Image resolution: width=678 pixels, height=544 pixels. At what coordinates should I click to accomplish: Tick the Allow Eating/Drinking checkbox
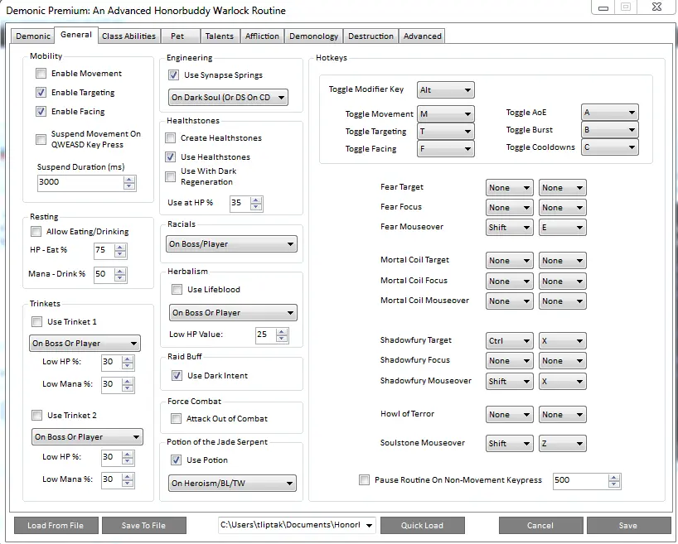point(36,232)
